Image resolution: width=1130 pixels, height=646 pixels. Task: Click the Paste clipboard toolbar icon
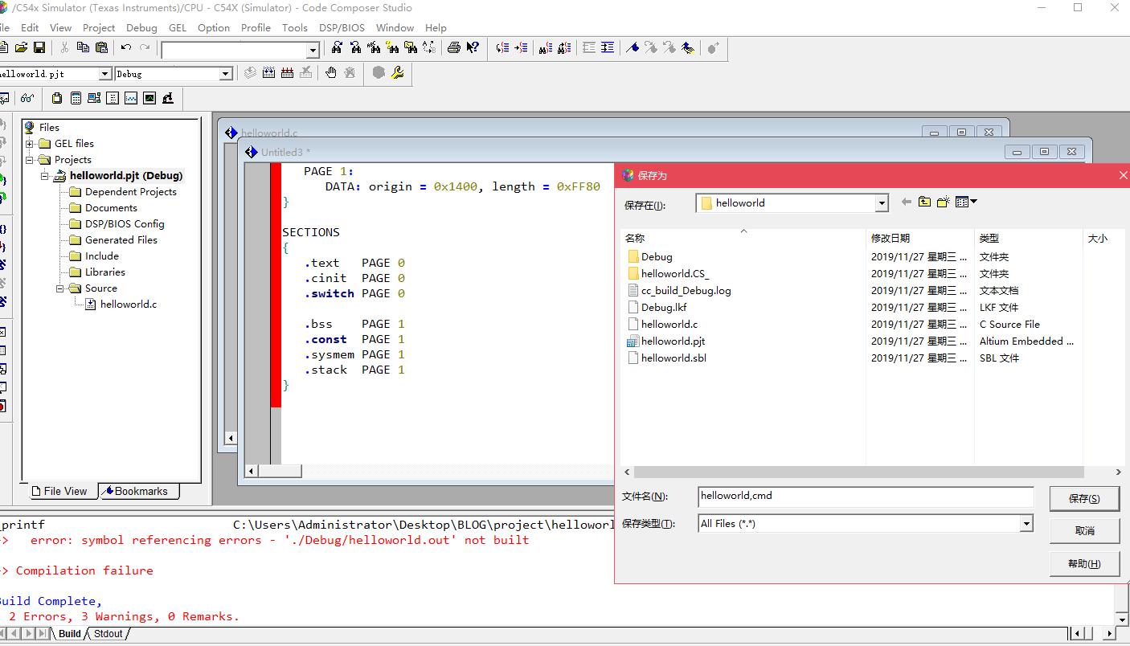[101, 48]
